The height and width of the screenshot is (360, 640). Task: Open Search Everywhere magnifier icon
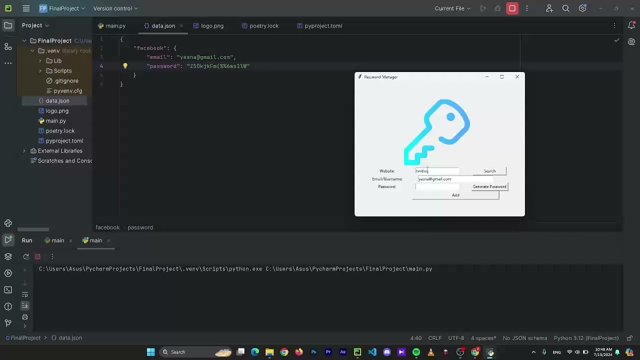click(x=566, y=8)
